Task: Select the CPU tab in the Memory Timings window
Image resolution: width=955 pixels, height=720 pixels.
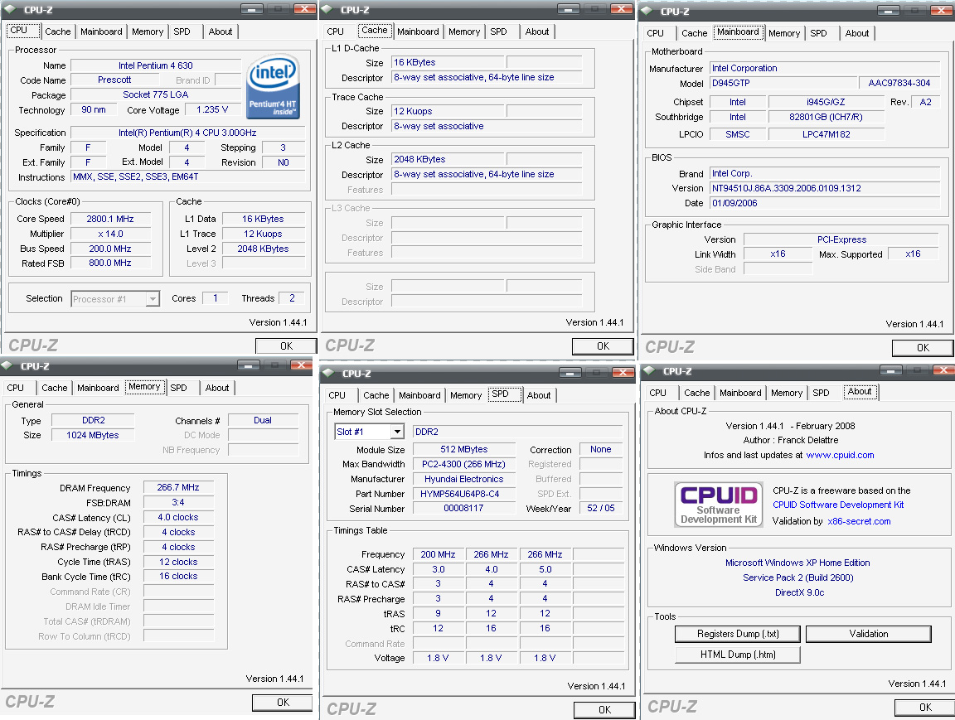Action: [16, 388]
